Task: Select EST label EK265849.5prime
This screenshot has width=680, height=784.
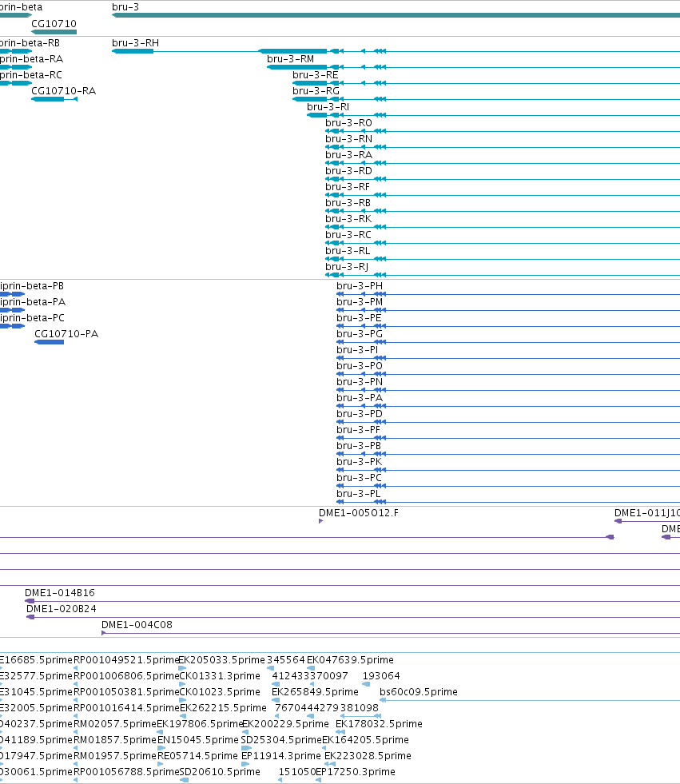Action: click(x=316, y=692)
